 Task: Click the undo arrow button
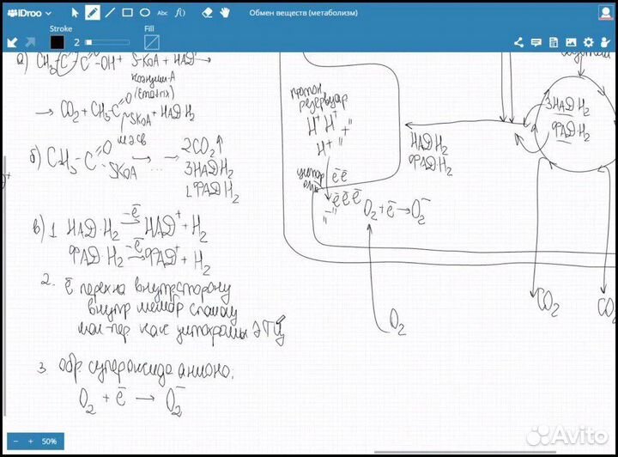click(13, 41)
